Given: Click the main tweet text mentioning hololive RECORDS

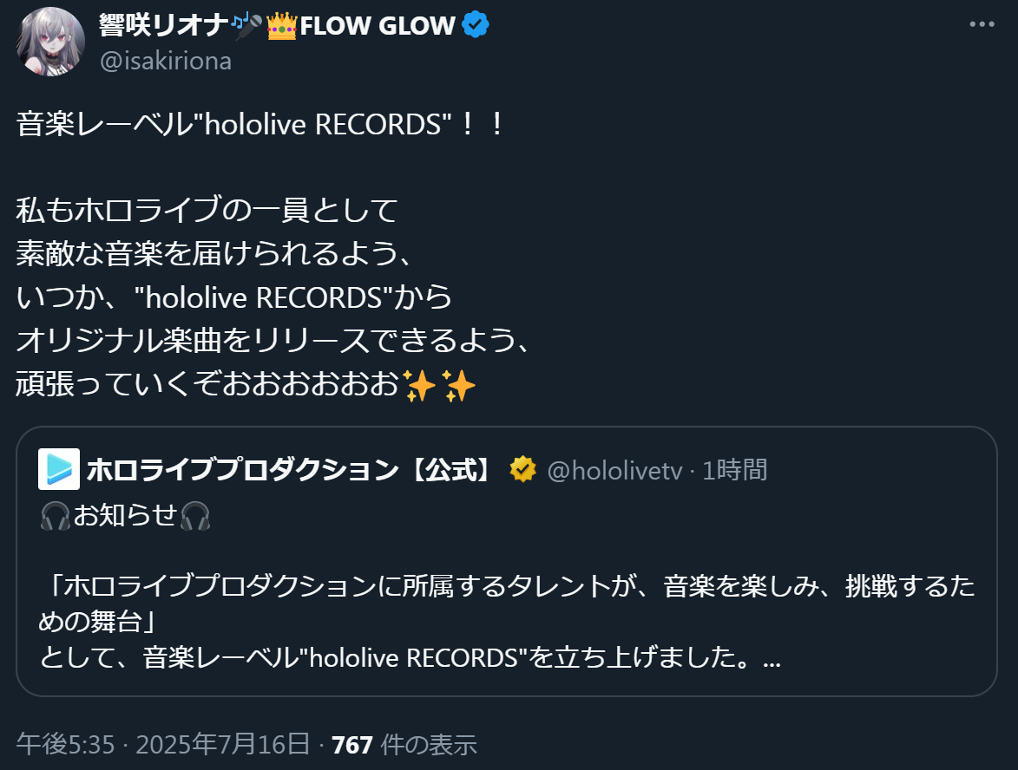Looking at the screenshot, I should click(x=276, y=254).
